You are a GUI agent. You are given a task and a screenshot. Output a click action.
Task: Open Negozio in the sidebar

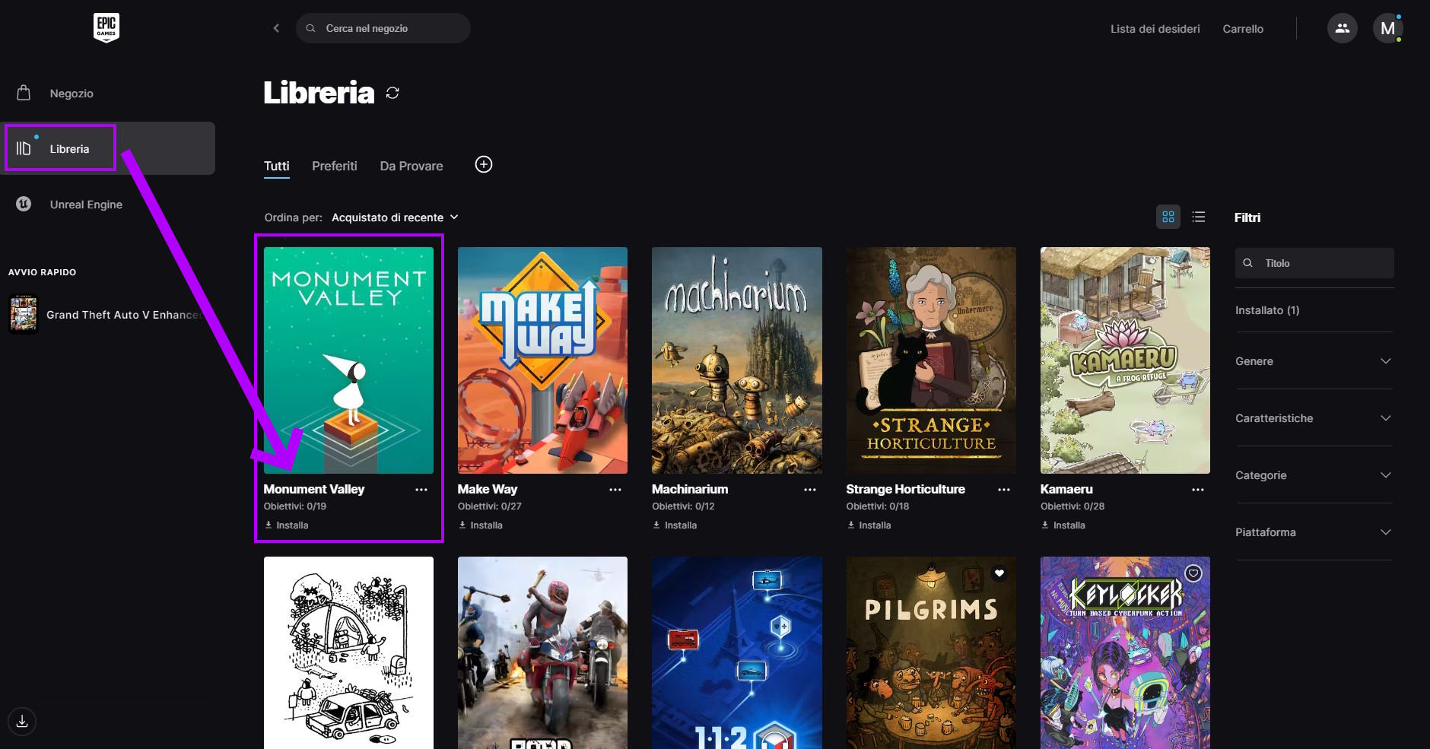click(x=108, y=93)
